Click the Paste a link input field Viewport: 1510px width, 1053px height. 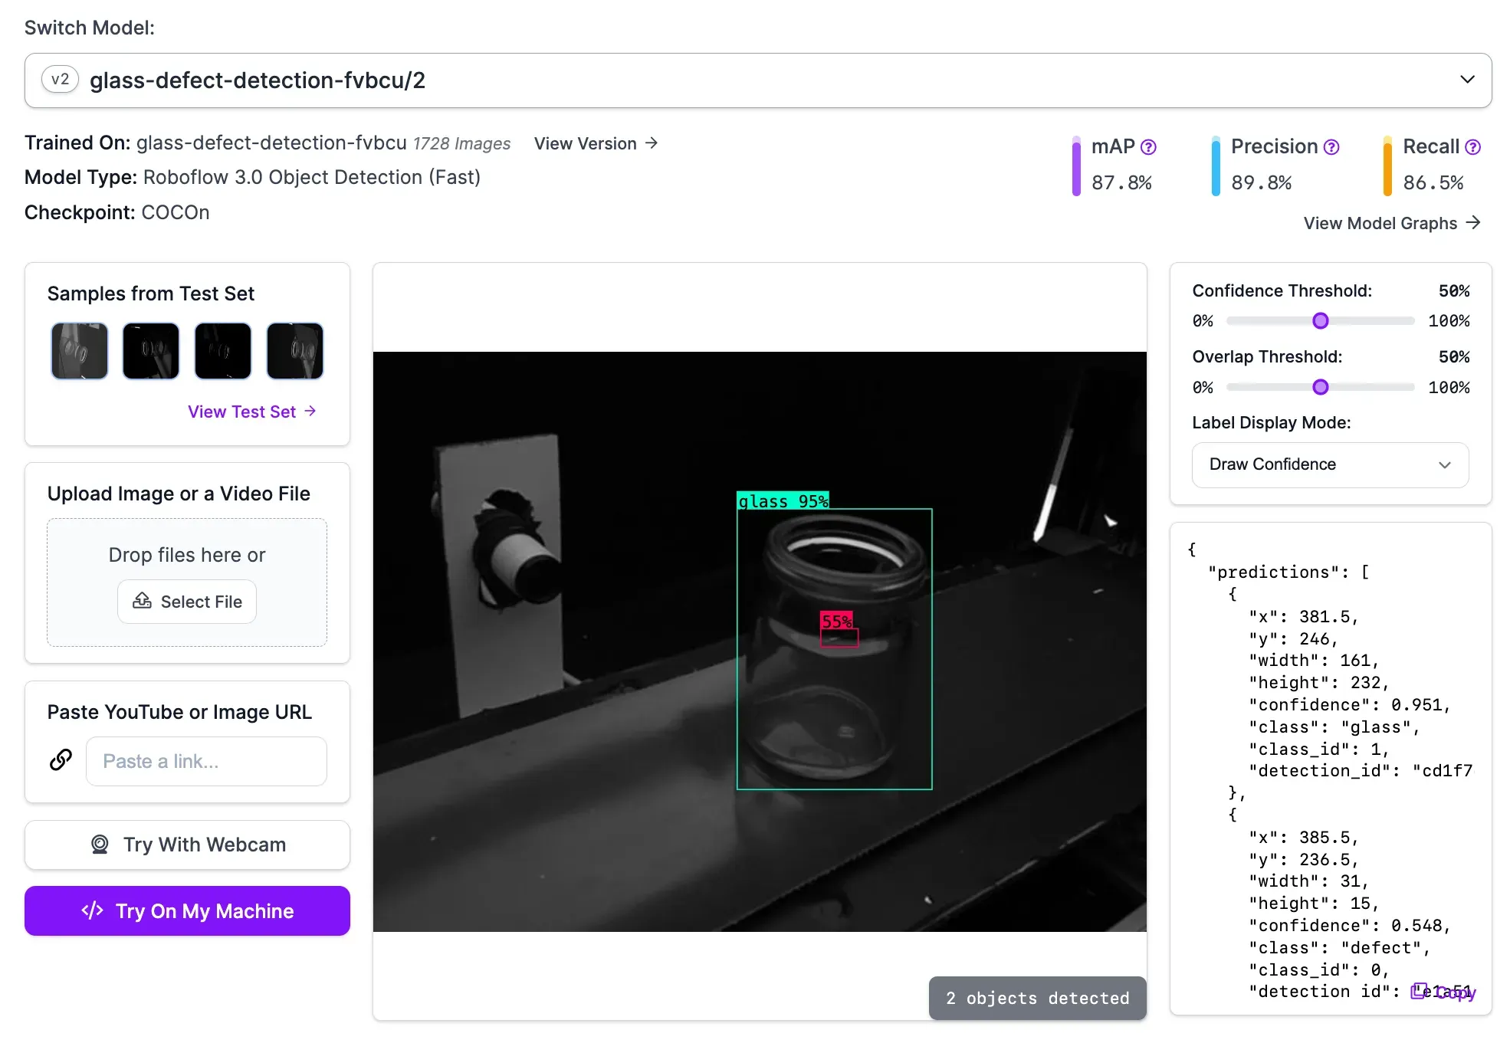coord(206,761)
